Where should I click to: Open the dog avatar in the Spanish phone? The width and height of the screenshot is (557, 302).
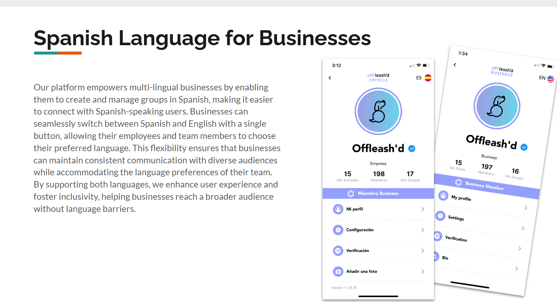tap(378, 111)
